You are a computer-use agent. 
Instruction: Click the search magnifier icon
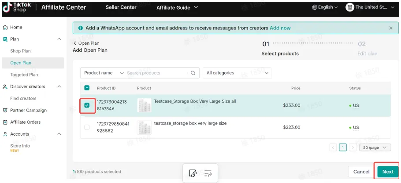tap(193, 73)
